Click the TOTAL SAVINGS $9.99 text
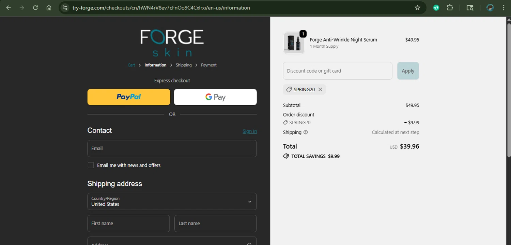Screen dimensions: 511x245 pos(315,156)
